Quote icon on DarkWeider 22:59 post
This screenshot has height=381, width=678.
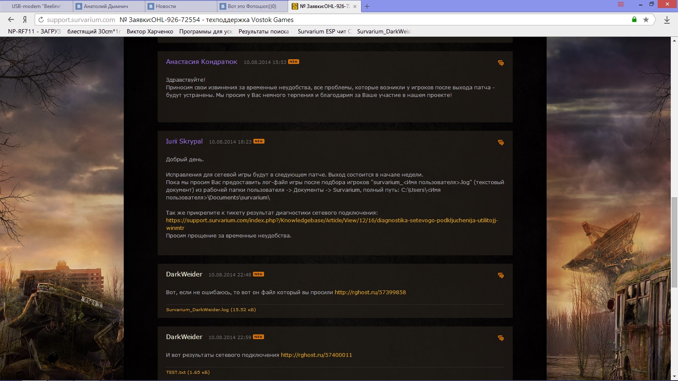pos(501,338)
